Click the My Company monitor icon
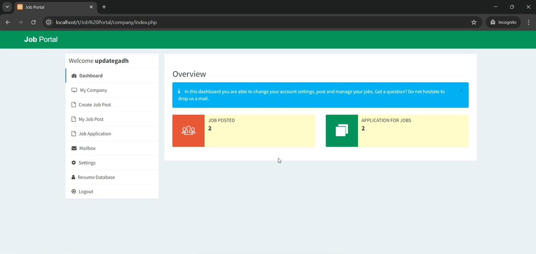 74,90
